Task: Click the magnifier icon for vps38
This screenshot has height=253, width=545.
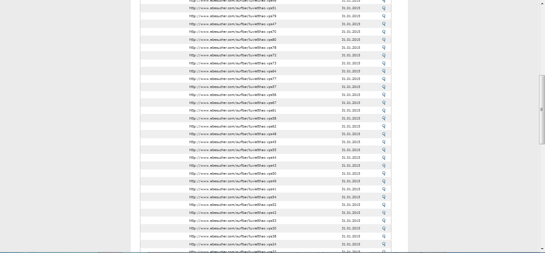Action: pos(384,236)
